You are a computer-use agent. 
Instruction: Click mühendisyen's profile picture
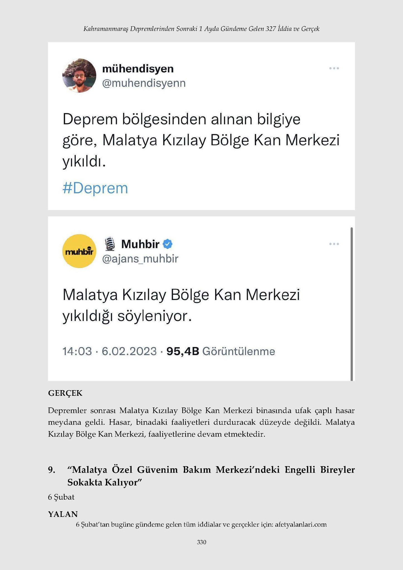pos(79,75)
